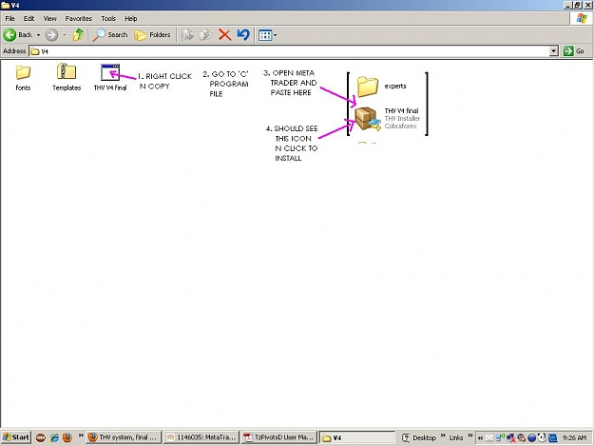Click the green Go button
The height and width of the screenshot is (446, 594).
(x=574, y=50)
